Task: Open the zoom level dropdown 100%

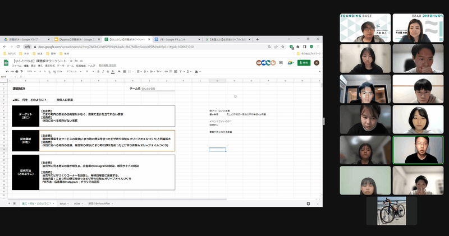Action: pos(31,72)
